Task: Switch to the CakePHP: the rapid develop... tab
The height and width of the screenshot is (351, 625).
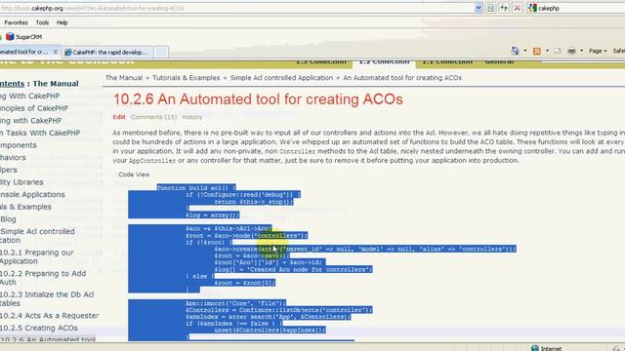Action: pyautogui.click(x=106, y=52)
